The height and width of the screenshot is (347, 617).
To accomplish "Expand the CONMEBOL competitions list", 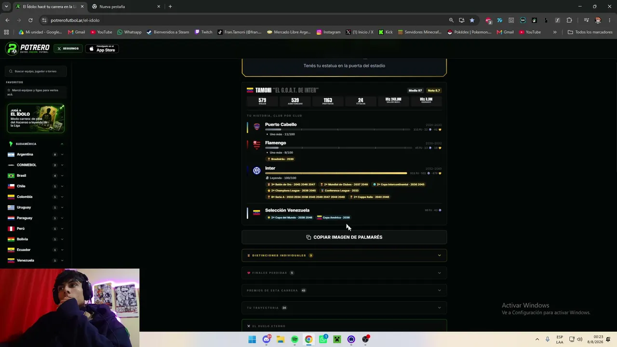I will (x=62, y=165).
